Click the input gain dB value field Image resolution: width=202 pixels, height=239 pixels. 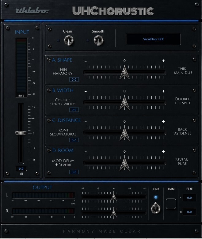tap(21, 169)
